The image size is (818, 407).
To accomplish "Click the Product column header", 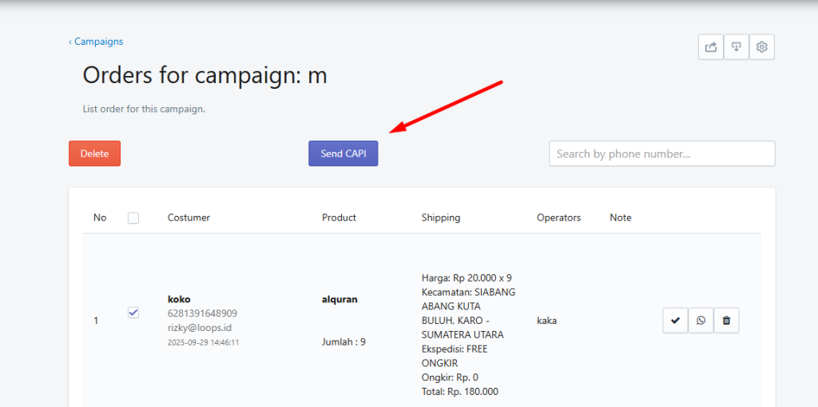I will click(x=339, y=217).
